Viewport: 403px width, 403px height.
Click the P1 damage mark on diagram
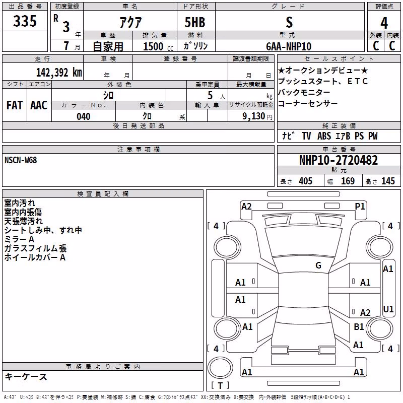click(x=360, y=207)
